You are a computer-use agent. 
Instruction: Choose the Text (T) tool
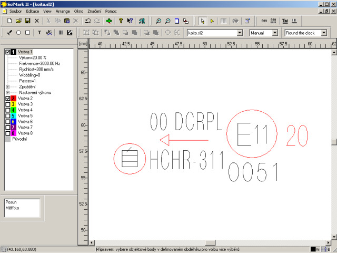point(39,33)
